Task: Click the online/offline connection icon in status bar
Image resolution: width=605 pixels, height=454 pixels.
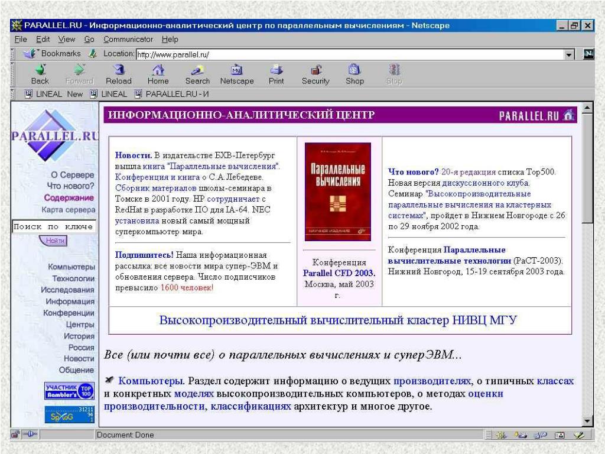Action: [x=30, y=434]
